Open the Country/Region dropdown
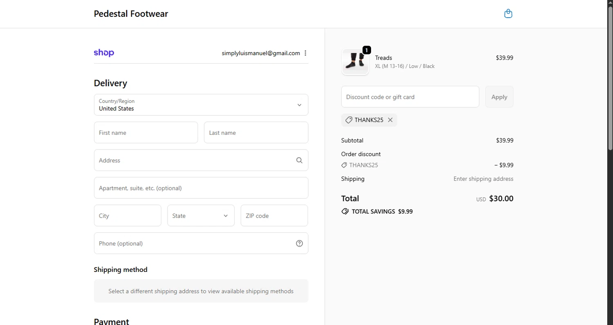 (x=201, y=105)
